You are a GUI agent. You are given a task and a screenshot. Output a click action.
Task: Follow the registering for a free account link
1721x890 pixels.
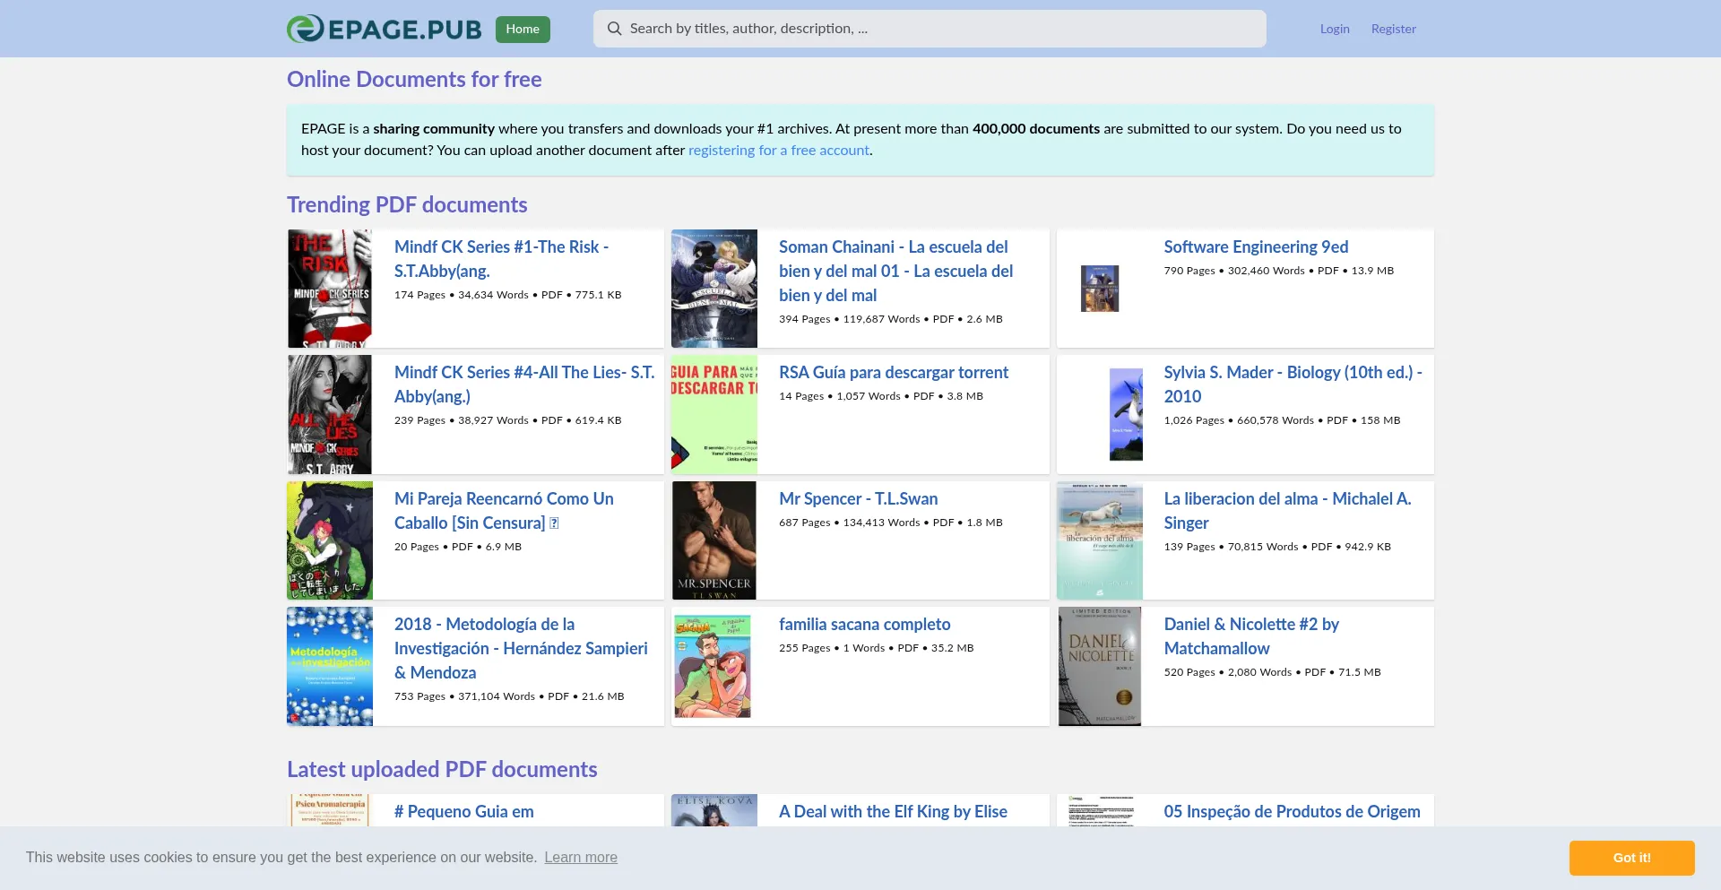pyautogui.click(x=778, y=151)
